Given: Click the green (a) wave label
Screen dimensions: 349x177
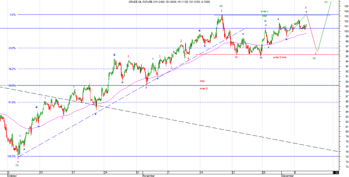Looking at the screenshot, I should coord(221,6).
